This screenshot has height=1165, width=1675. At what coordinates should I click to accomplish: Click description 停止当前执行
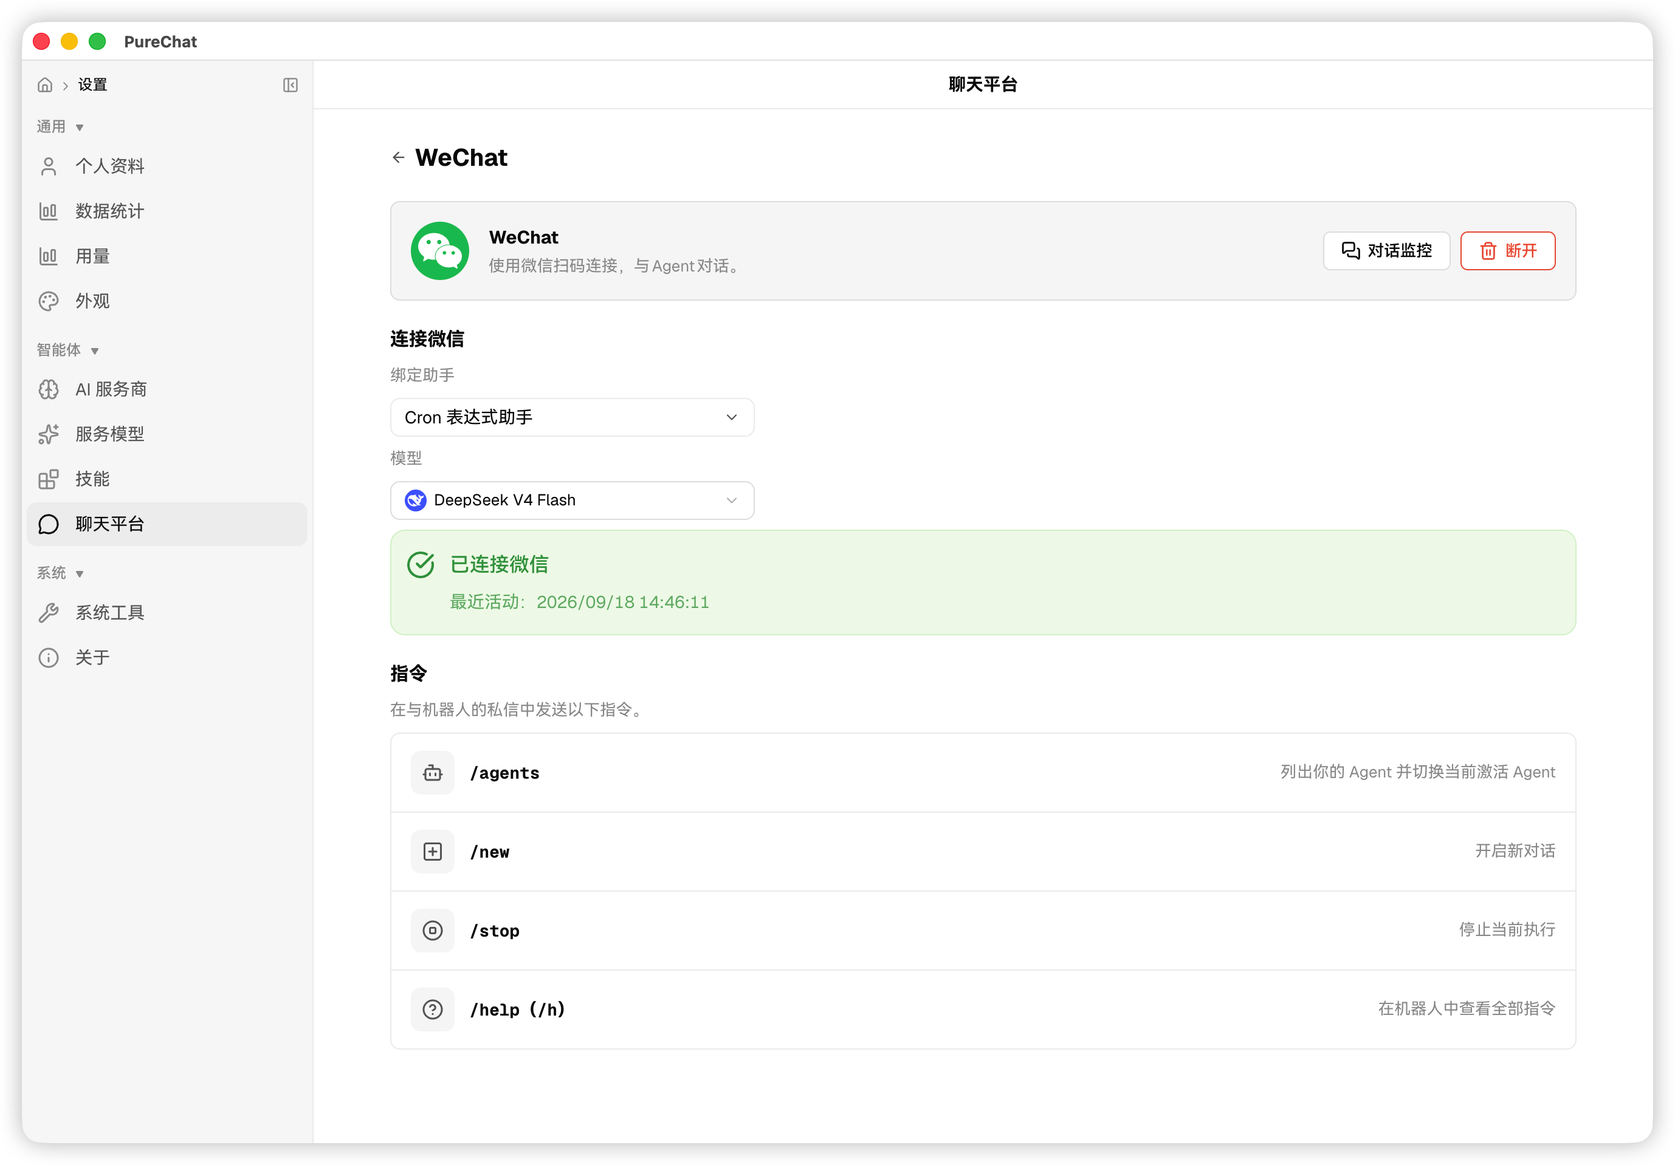1507,929
